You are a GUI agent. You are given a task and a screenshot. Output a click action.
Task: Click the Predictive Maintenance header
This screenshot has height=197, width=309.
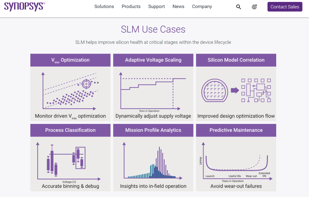[236, 130]
